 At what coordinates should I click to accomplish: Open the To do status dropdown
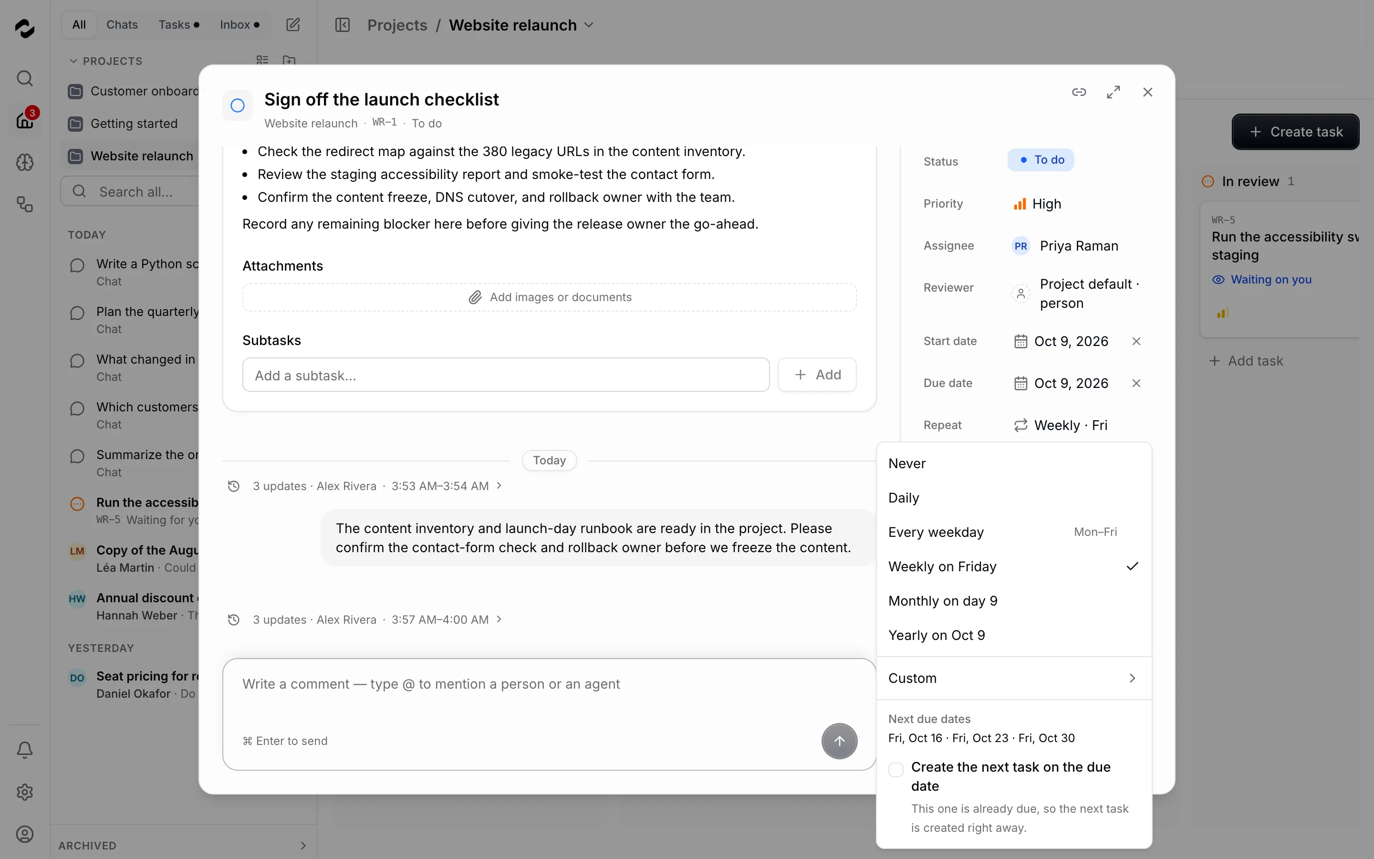(x=1041, y=160)
